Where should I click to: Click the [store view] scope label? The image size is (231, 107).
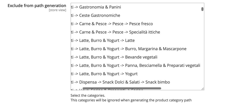(x=57, y=10)
